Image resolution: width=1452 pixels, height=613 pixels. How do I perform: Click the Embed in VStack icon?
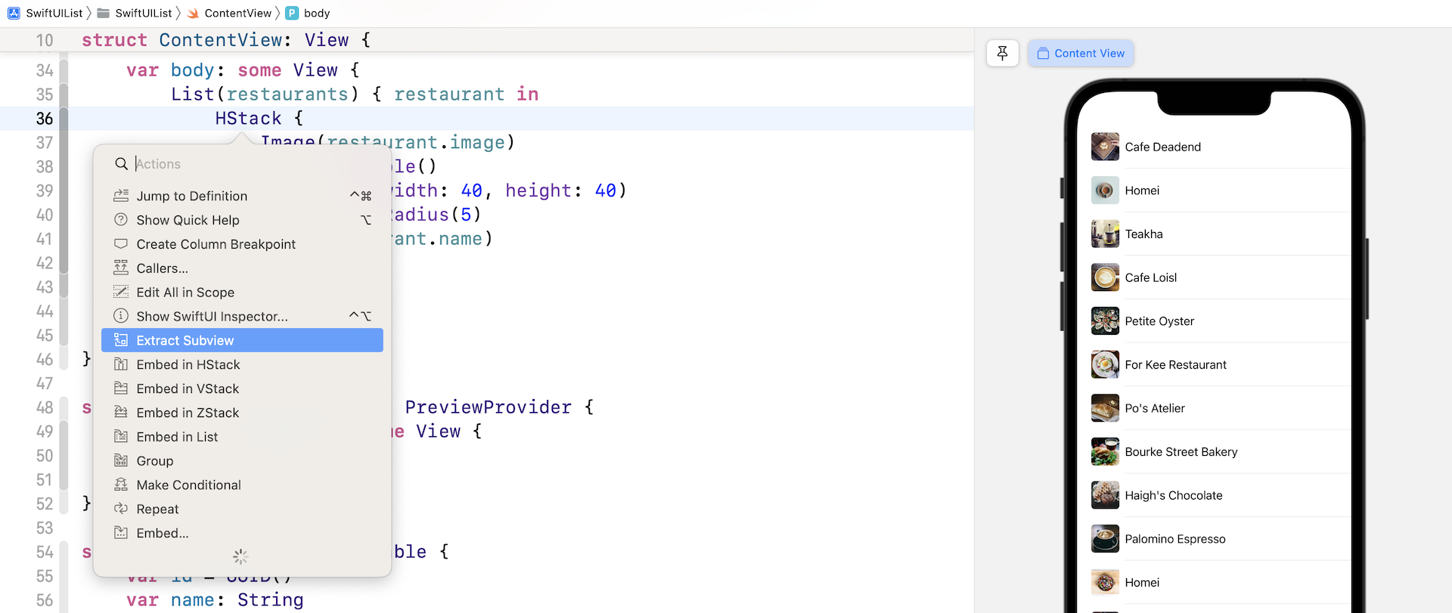[x=121, y=389]
